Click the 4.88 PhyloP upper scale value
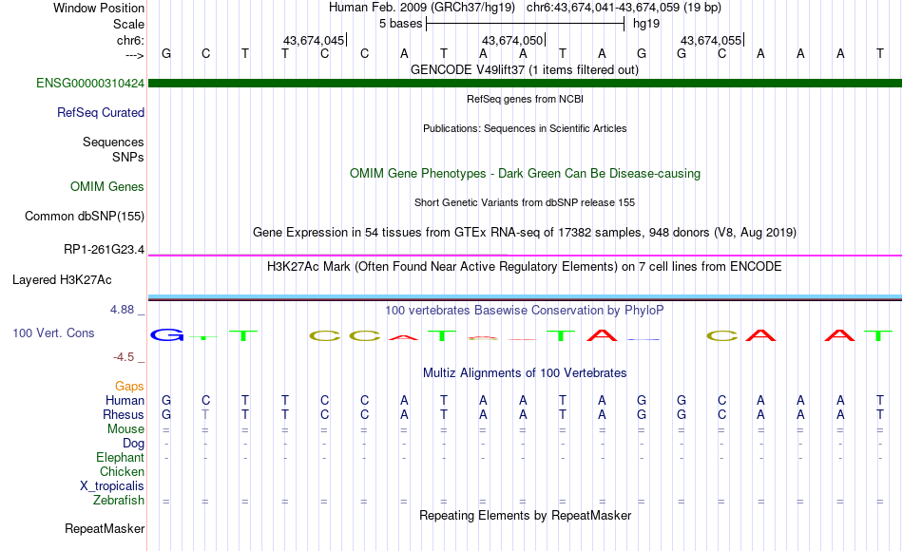 coord(122,309)
